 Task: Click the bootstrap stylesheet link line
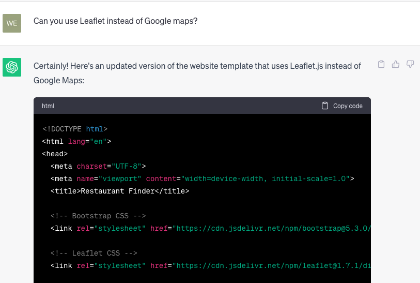[211, 228]
